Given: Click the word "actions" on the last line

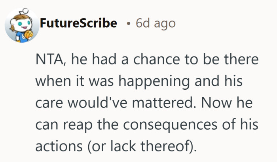Looking at the screenshot, I should [60, 147].
